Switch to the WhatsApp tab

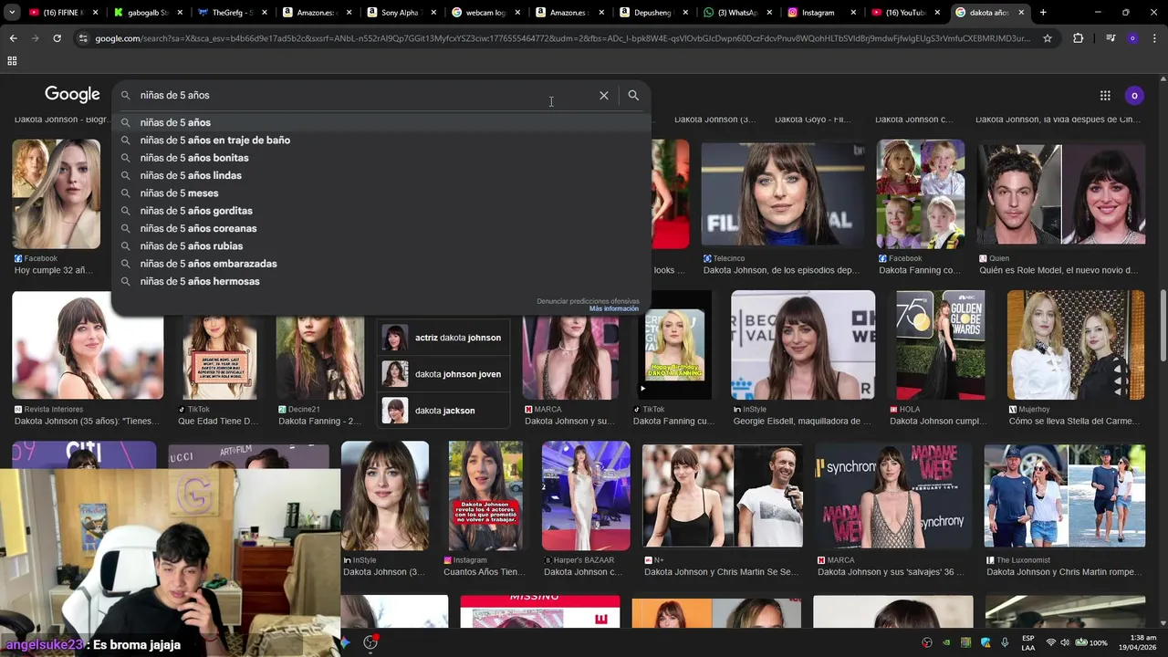point(736,13)
